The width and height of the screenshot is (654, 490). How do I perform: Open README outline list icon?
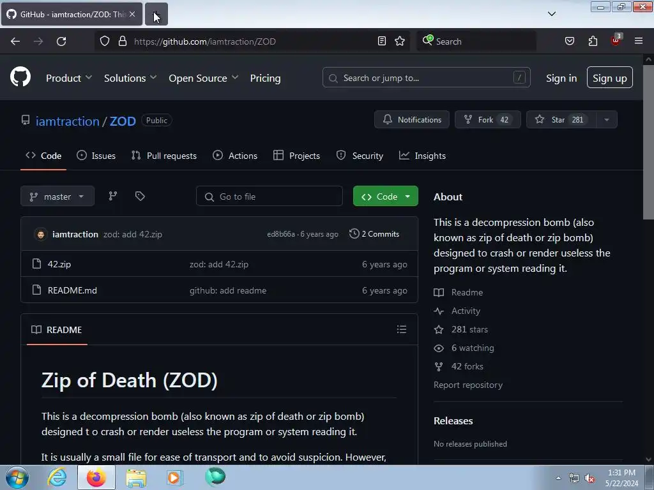(x=401, y=330)
